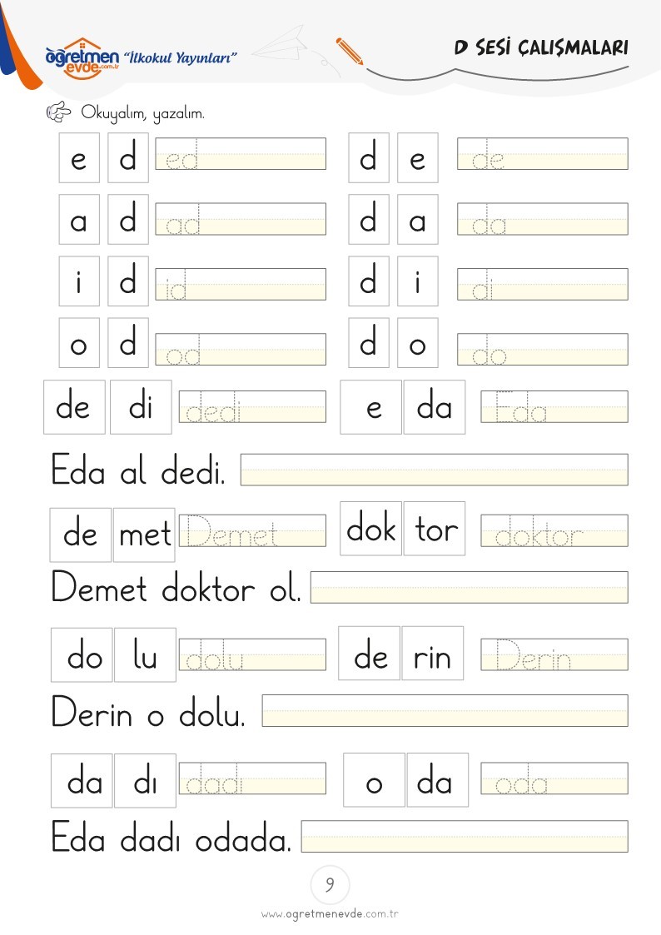
Task: Open the www.ogretmenevde.com.tr link
Action: coord(330,913)
